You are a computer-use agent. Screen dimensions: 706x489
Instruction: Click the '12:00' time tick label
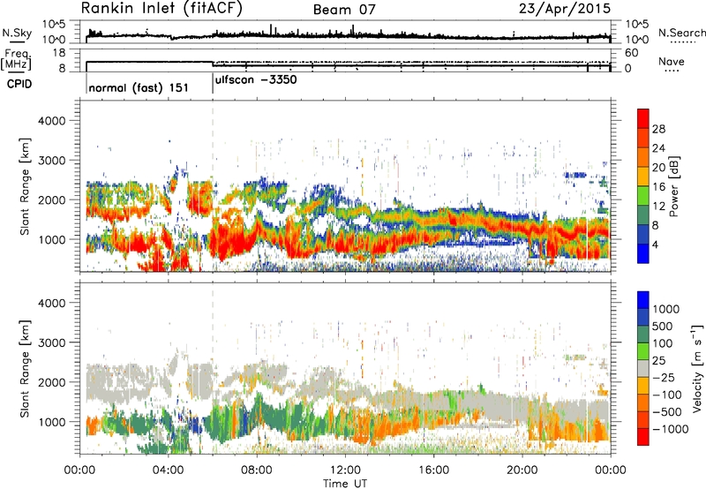click(345, 470)
